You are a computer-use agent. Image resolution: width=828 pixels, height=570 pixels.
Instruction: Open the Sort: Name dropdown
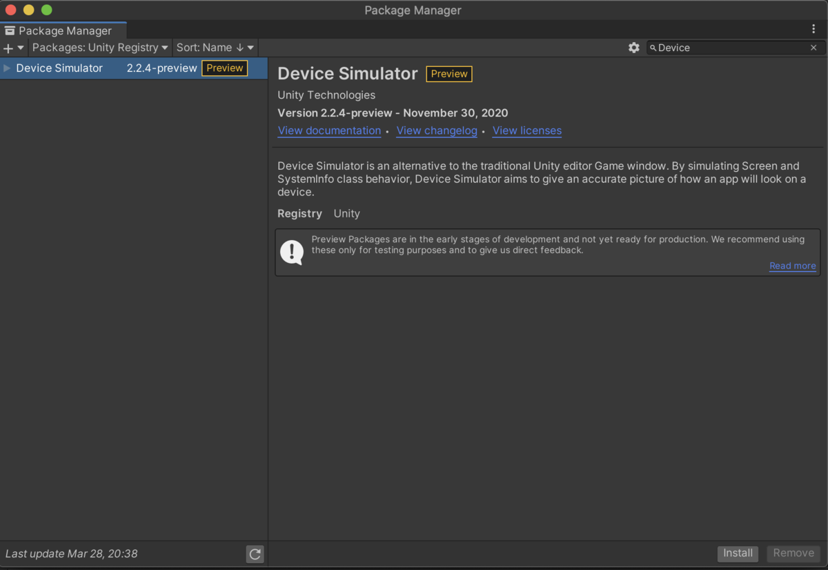215,48
